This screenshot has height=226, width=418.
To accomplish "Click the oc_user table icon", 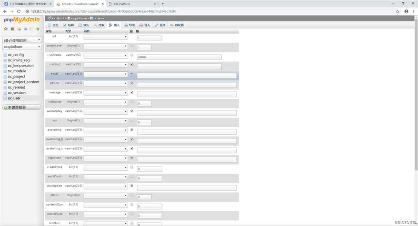I will 5,98.
